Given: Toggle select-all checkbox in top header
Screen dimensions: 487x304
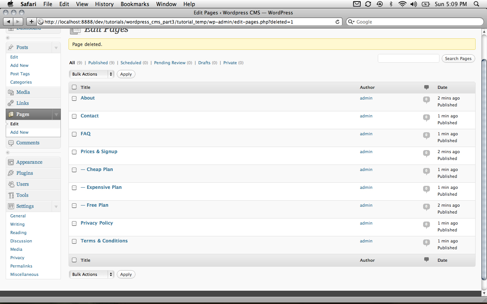Looking at the screenshot, I should [x=74, y=87].
